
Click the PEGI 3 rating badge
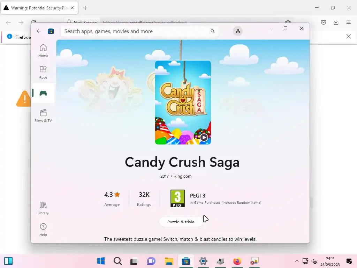click(177, 199)
